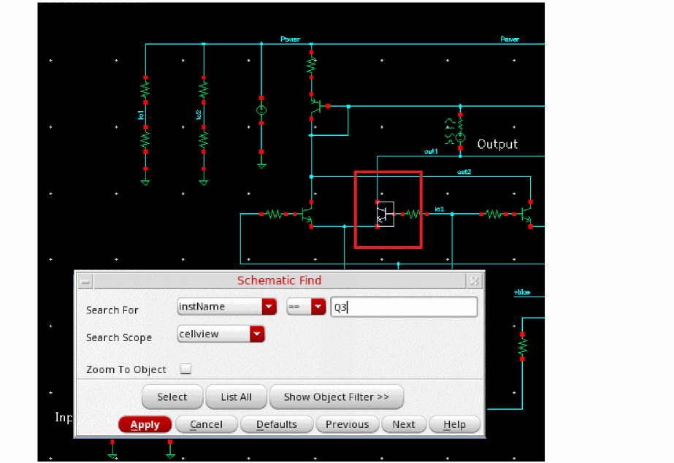Screen dimensions: 674x463
Task: Click the Apply button
Action: [145, 424]
